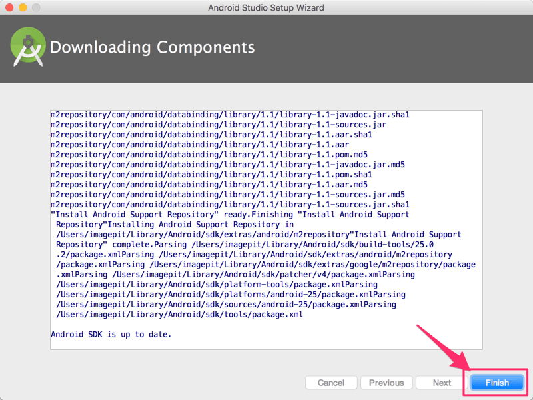Click the library-1.1.aar.md5 log line
The image size is (533, 400).
click(209, 185)
